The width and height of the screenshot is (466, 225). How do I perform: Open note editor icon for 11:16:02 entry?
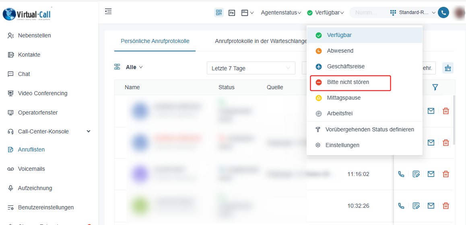(416, 174)
